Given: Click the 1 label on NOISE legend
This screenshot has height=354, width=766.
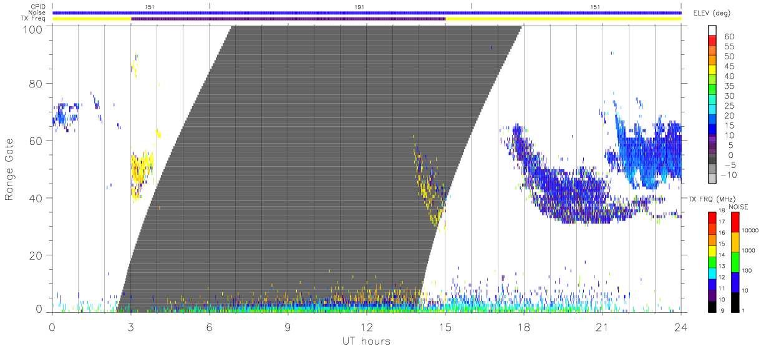Looking at the screenshot, I should [744, 310].
